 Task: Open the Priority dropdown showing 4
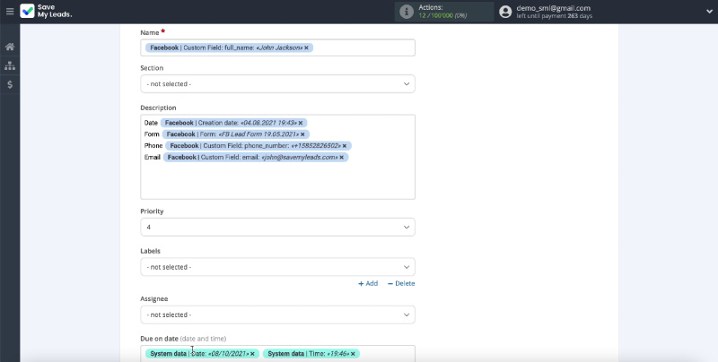(277, 228)
